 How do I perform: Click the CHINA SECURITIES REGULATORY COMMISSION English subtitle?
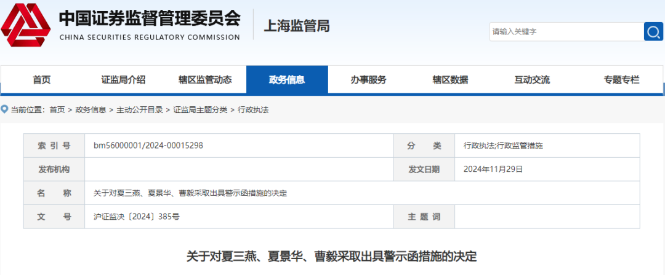coord(150,37)
